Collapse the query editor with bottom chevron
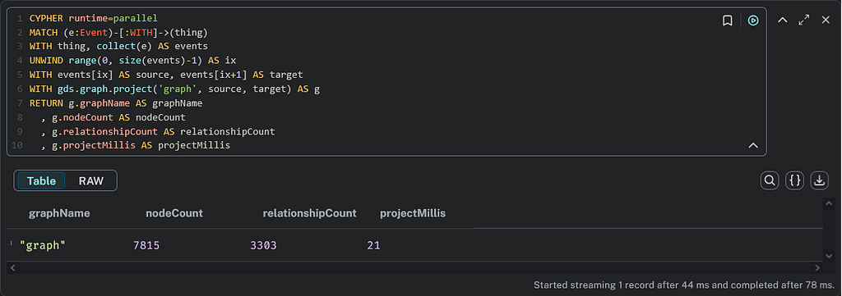Image resolution: width=842 pixels, height=296 pixels. tap(753, 145)
